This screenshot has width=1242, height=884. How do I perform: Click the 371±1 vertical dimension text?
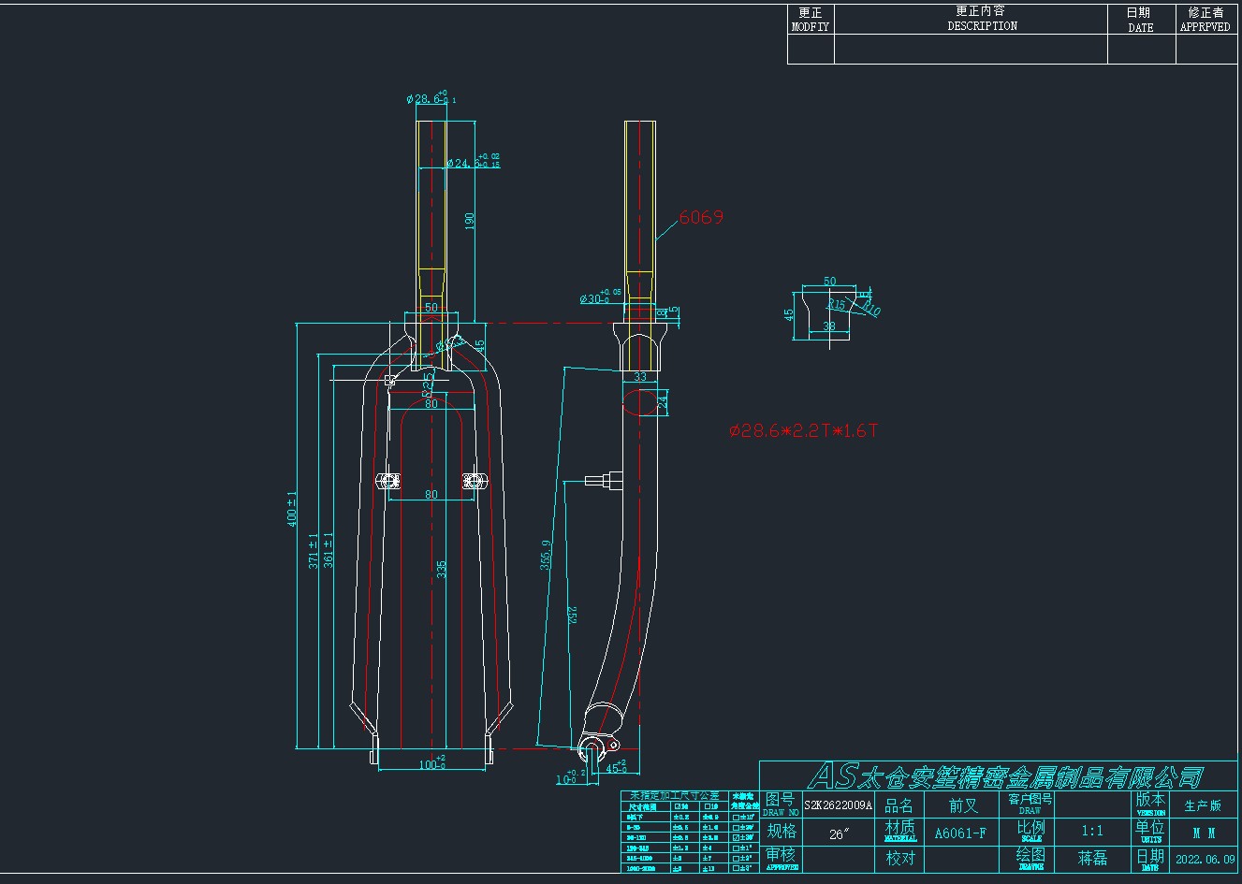pos(314,550)
